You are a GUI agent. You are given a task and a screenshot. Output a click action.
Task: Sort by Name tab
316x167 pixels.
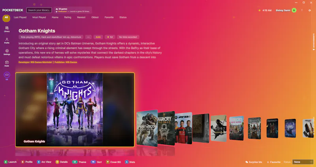tap(55, 17)
